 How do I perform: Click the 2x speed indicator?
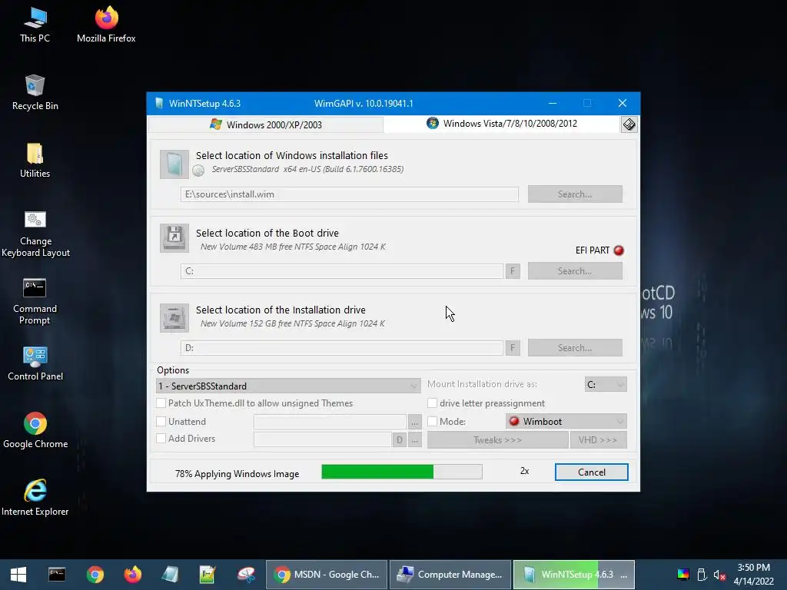tap(524, 471)
